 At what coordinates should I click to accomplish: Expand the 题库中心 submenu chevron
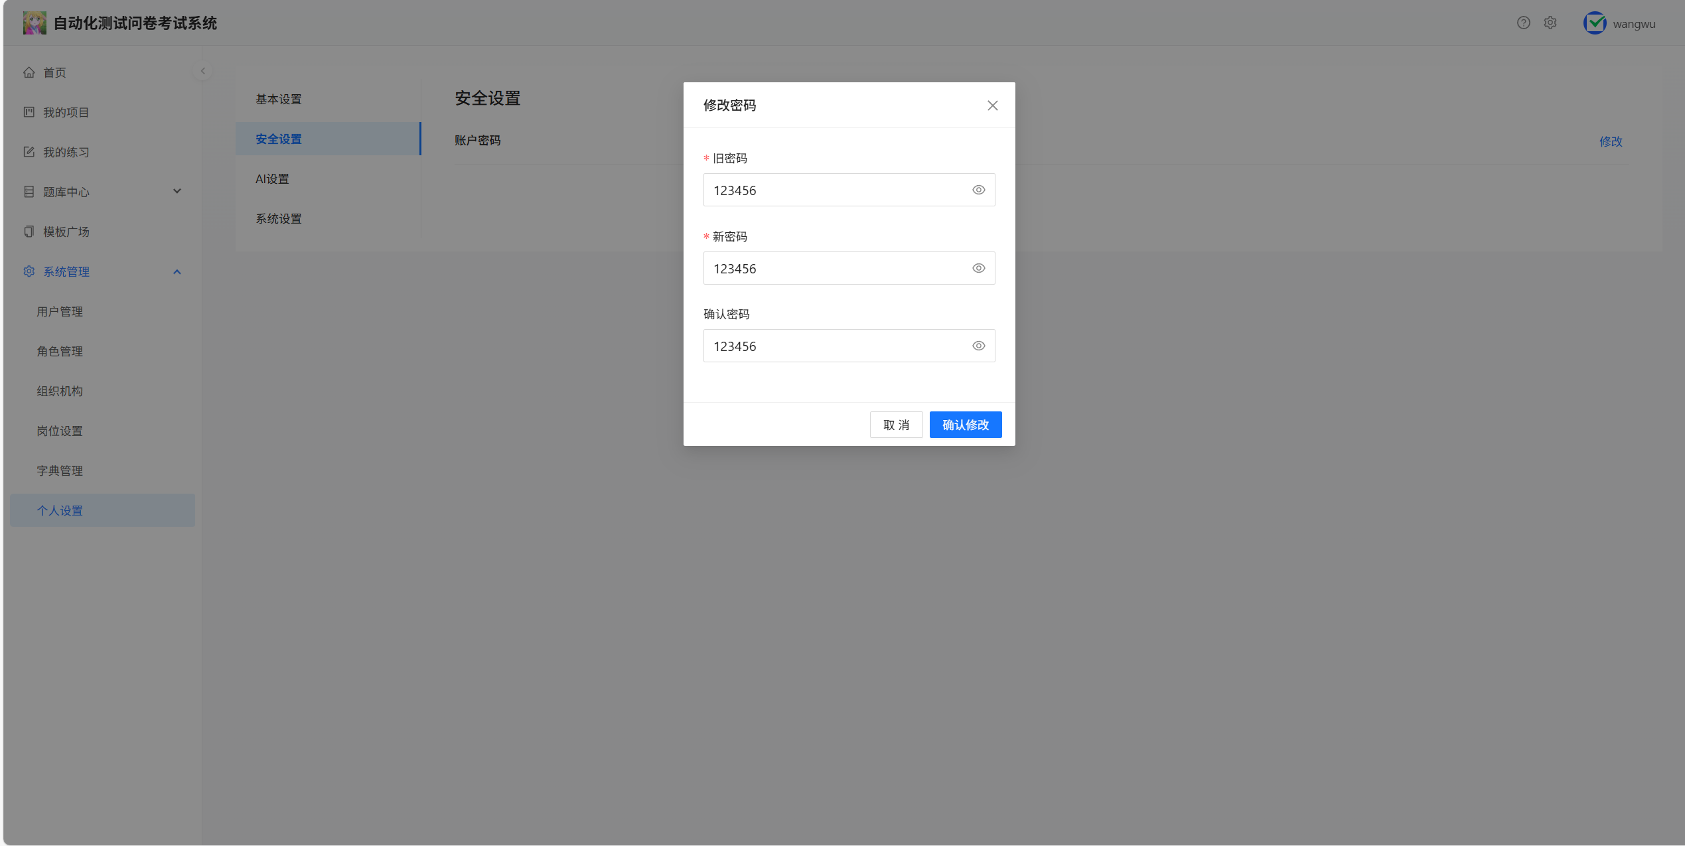[x=177, y=192]
